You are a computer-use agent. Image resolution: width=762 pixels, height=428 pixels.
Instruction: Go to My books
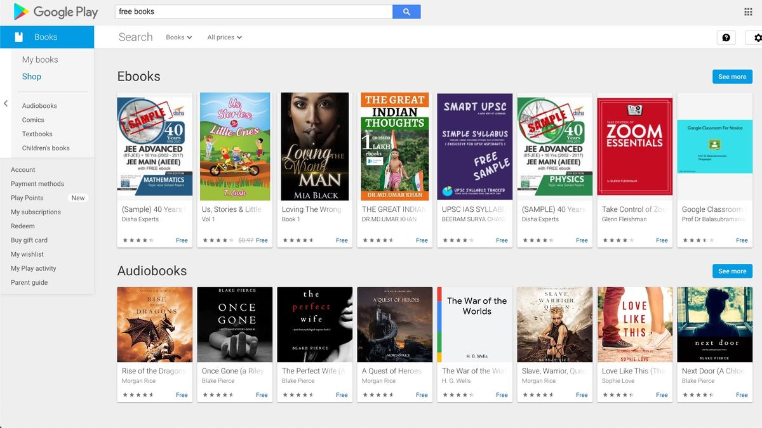pyautogui.click(x=39, y=59)
